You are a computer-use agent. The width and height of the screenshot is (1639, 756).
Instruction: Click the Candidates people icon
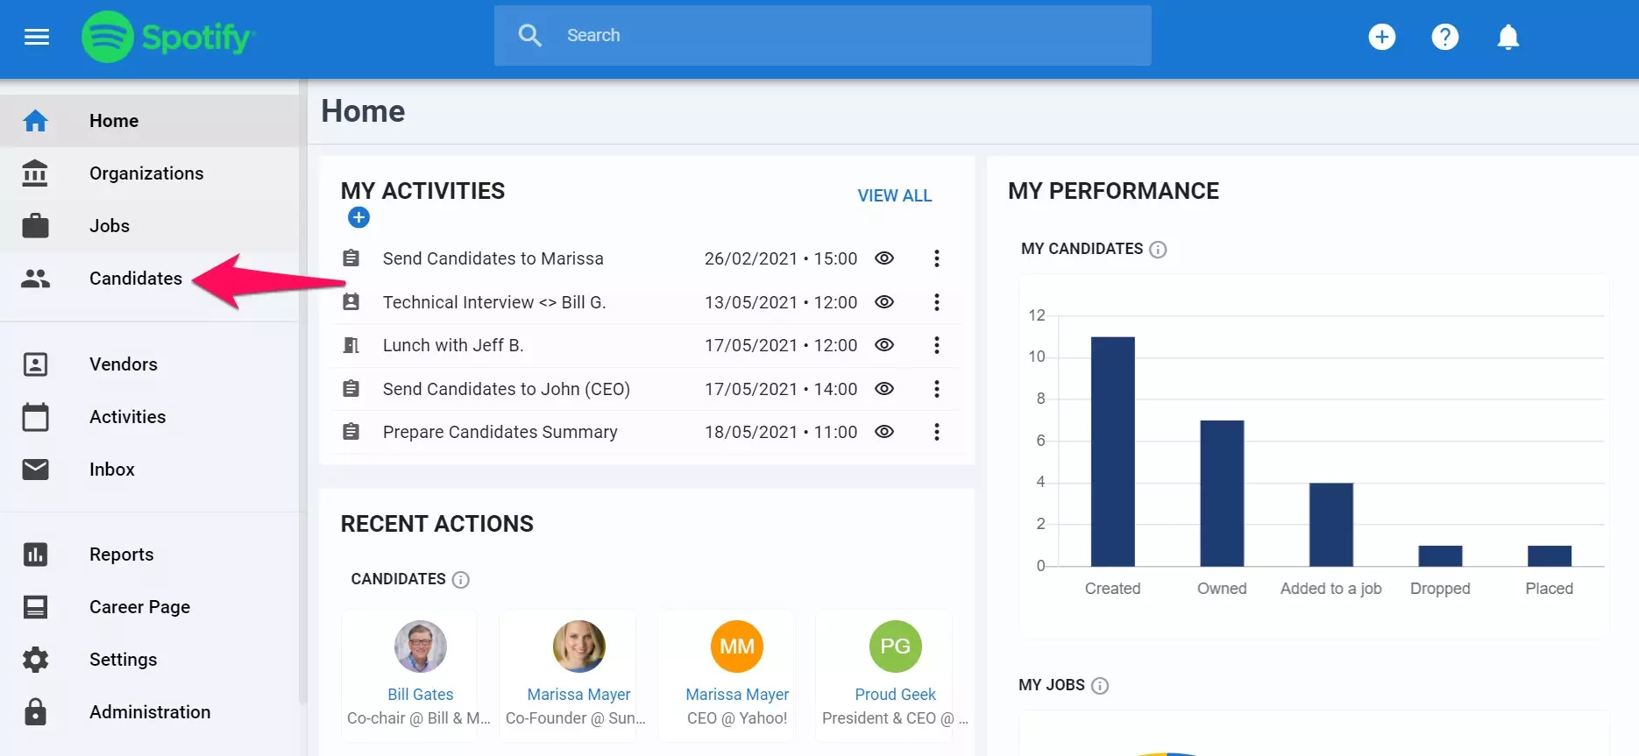tap(35, 279)
